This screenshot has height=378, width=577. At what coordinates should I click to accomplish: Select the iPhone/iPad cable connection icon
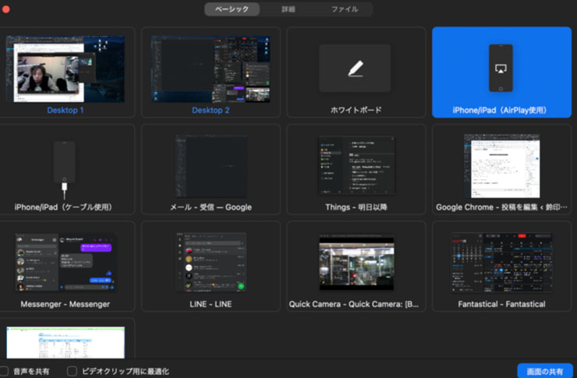[x=65, y=165]
